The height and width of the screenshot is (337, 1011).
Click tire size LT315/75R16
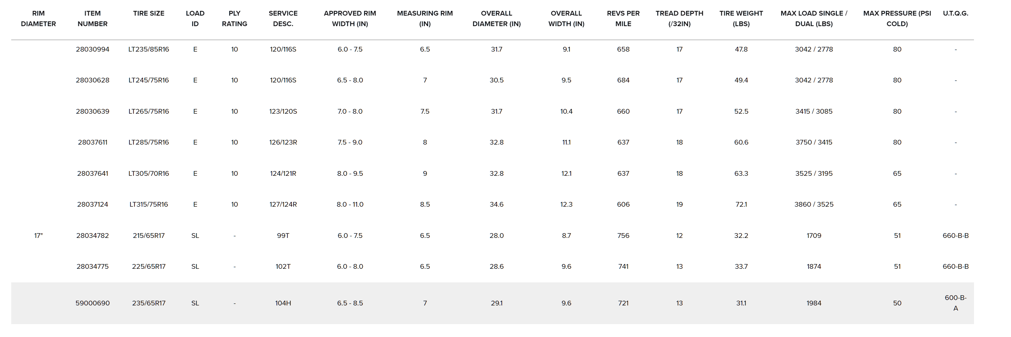click(148, 204)
